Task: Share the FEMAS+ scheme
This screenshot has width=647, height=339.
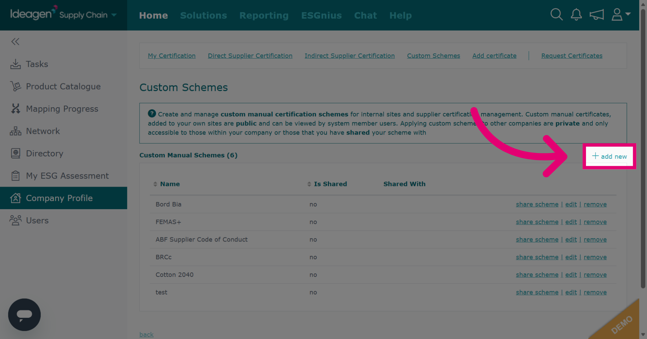Action: [537, 222]
